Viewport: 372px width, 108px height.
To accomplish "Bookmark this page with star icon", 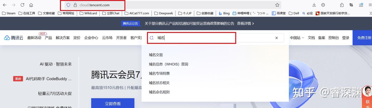I will [x=277, y=5].
